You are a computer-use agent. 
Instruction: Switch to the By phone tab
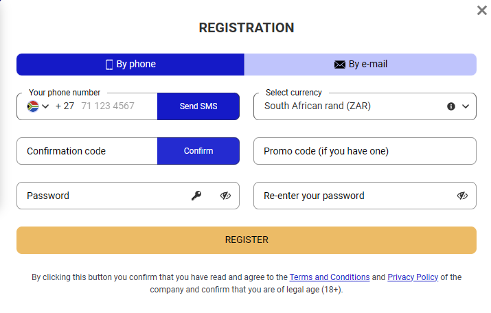coord(130,65)
